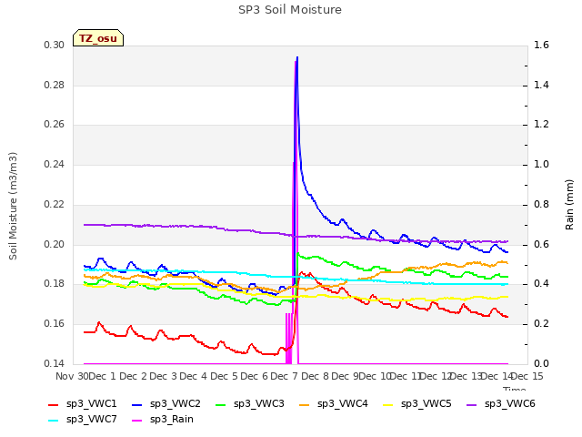Click the blue sp3_VWC2 legend swatch
Screen dimensions: 582x437
(x=137, y=404)
